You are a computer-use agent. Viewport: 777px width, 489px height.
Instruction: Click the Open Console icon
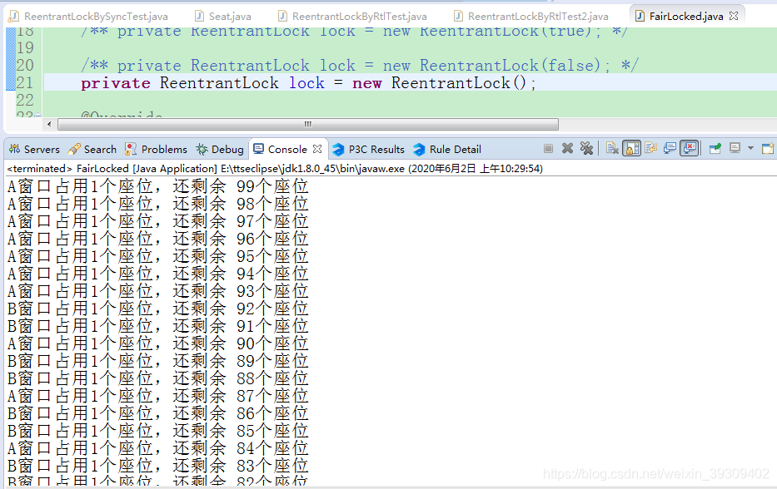point(768,149)
